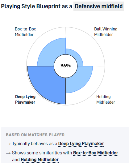Click the 96% circle in the chart center
The image size is (129, 163).
[66, 66]
